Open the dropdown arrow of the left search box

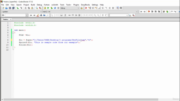click(x=27, y=15)
